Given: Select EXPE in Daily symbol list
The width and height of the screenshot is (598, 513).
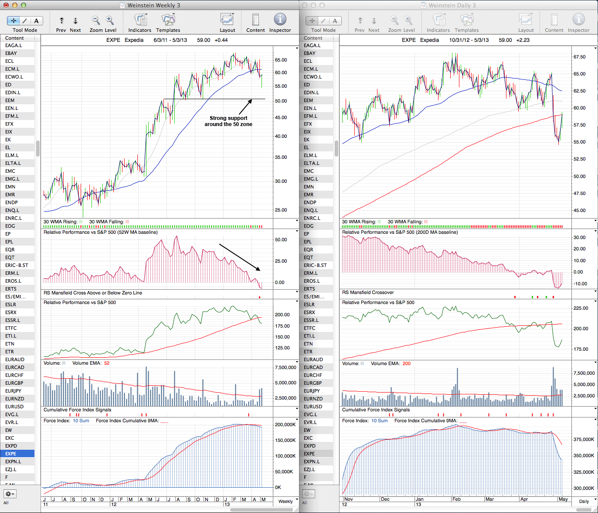Looking at the screenshot, I should pos(316,454).
